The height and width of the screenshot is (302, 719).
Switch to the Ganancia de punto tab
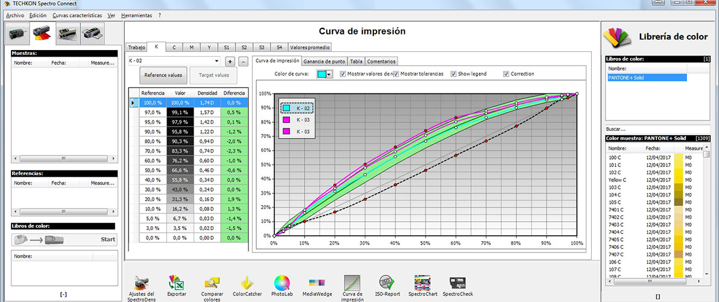pyautogui.click(x=325, y=61)
